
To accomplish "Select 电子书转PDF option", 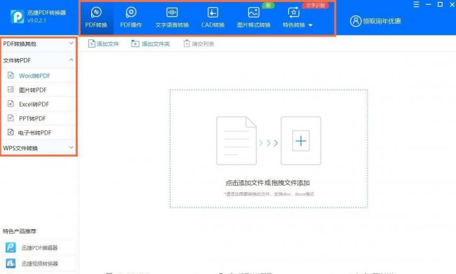I will coord(39,132).
